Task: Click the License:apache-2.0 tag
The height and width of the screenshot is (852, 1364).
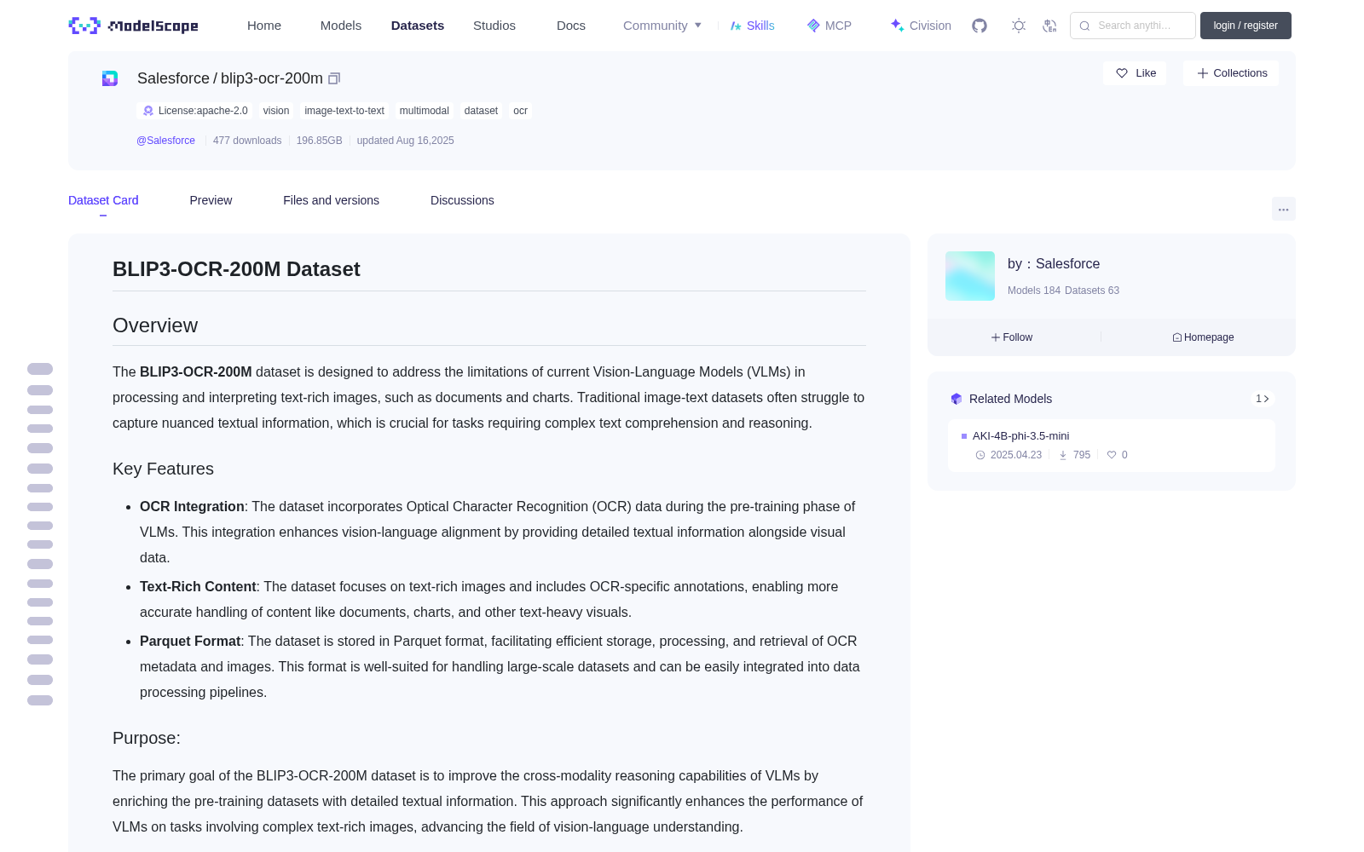Action: click(x=195, y=111)
